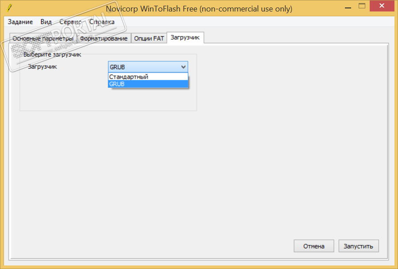The height and width of the screenshot is (269, 398).
Task: Click the Выберите загрузчик group label
Action: tap(52, 54)
